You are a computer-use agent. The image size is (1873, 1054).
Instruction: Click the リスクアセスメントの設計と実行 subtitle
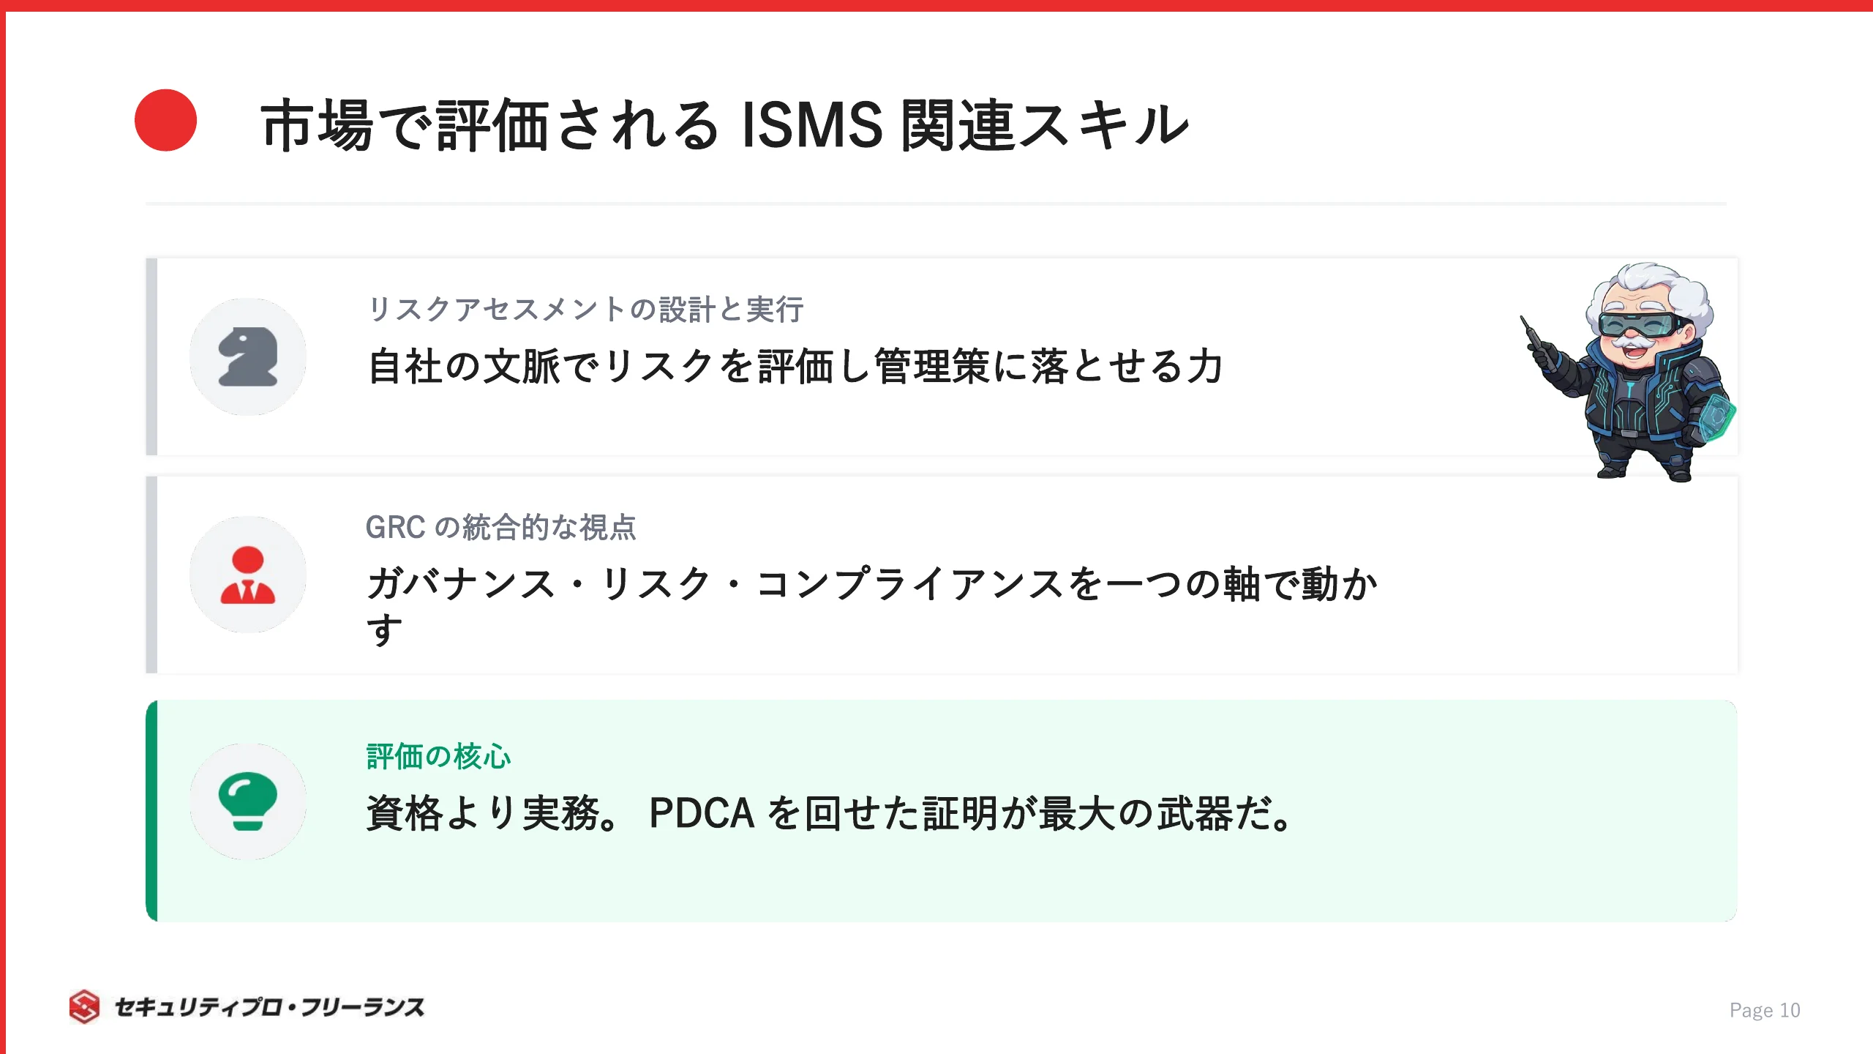[x=585, y=309]
